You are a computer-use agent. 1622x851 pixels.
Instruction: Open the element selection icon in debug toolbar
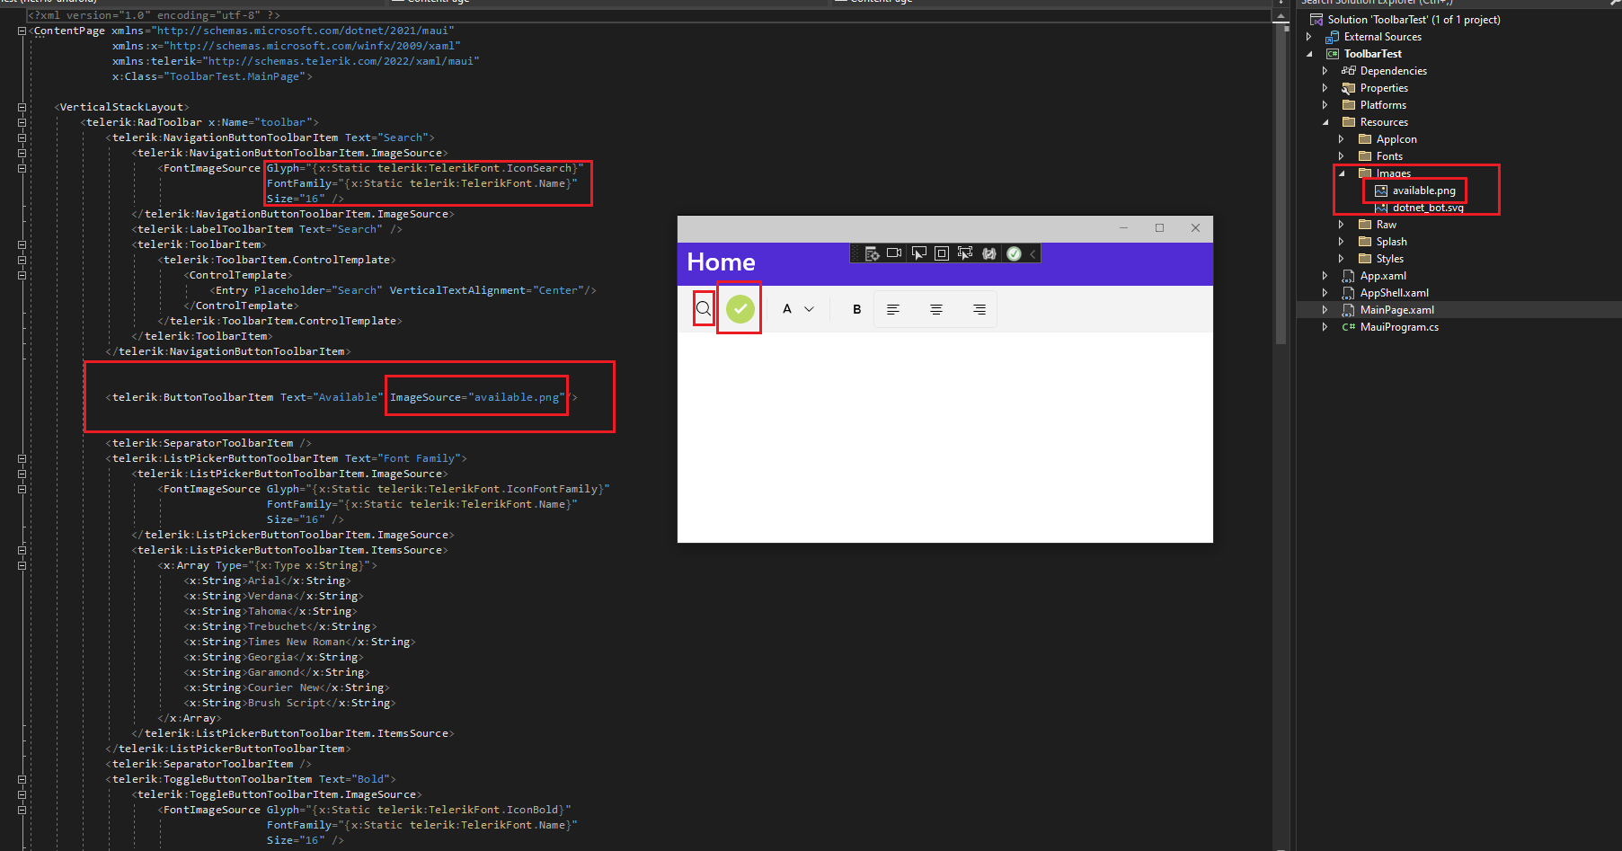[918, 253]
